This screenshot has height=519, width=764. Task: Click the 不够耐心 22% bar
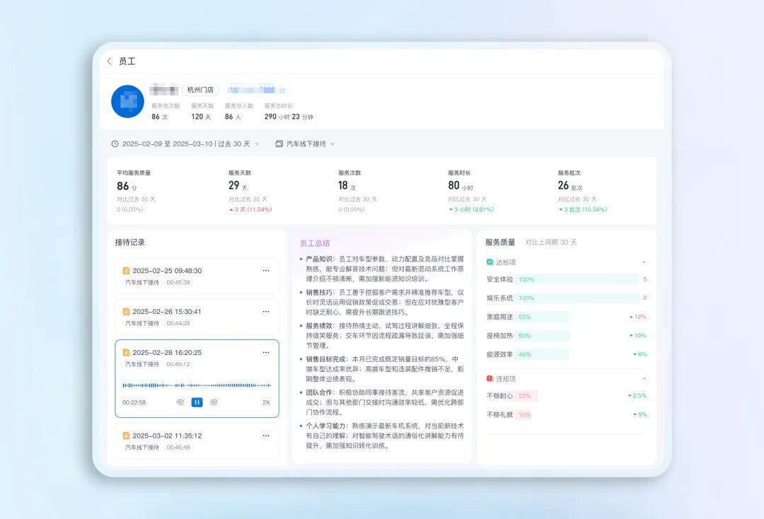526,396
